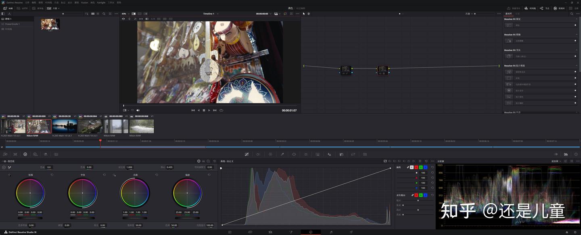The height and width of the screenshot is (235, 581).
Task: Reset the Offset color wheel
Action: pos(209,175)
